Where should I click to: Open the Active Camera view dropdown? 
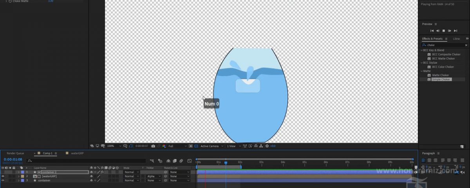212,146
